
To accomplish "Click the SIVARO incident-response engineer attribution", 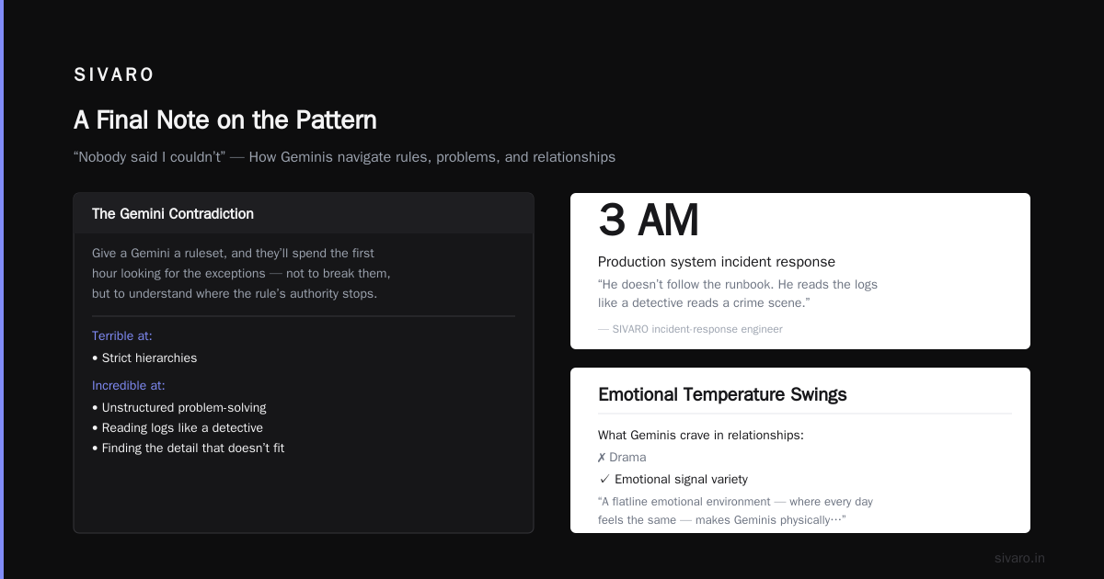I will coord(690,329).
